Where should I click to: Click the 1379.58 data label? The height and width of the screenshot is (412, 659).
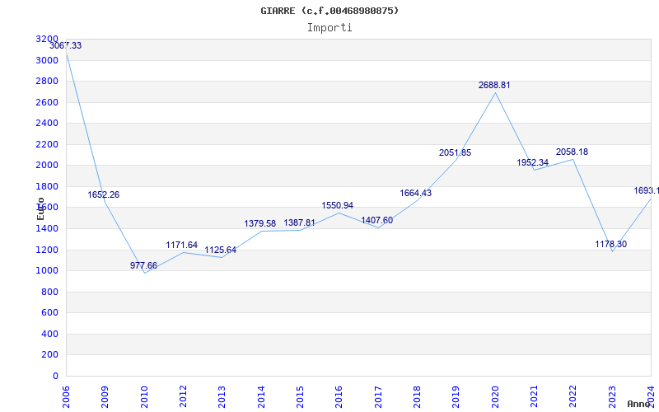click(260, 223)
